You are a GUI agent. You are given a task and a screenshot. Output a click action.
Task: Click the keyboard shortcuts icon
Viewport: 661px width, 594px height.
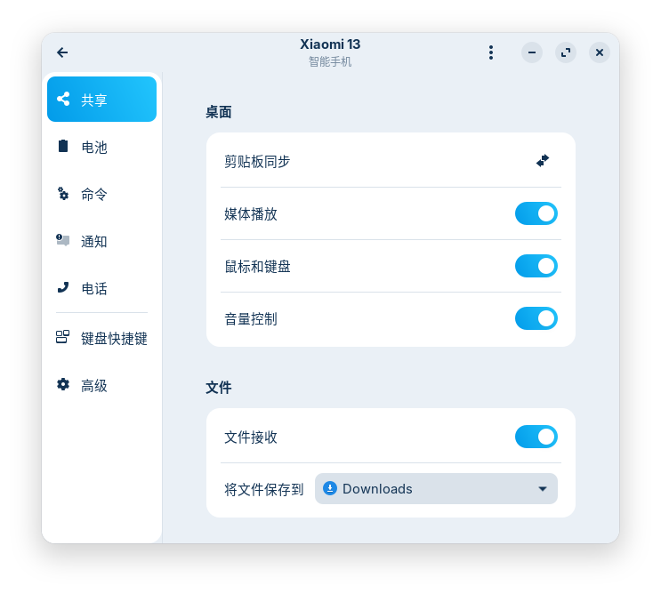click(63, 337)
